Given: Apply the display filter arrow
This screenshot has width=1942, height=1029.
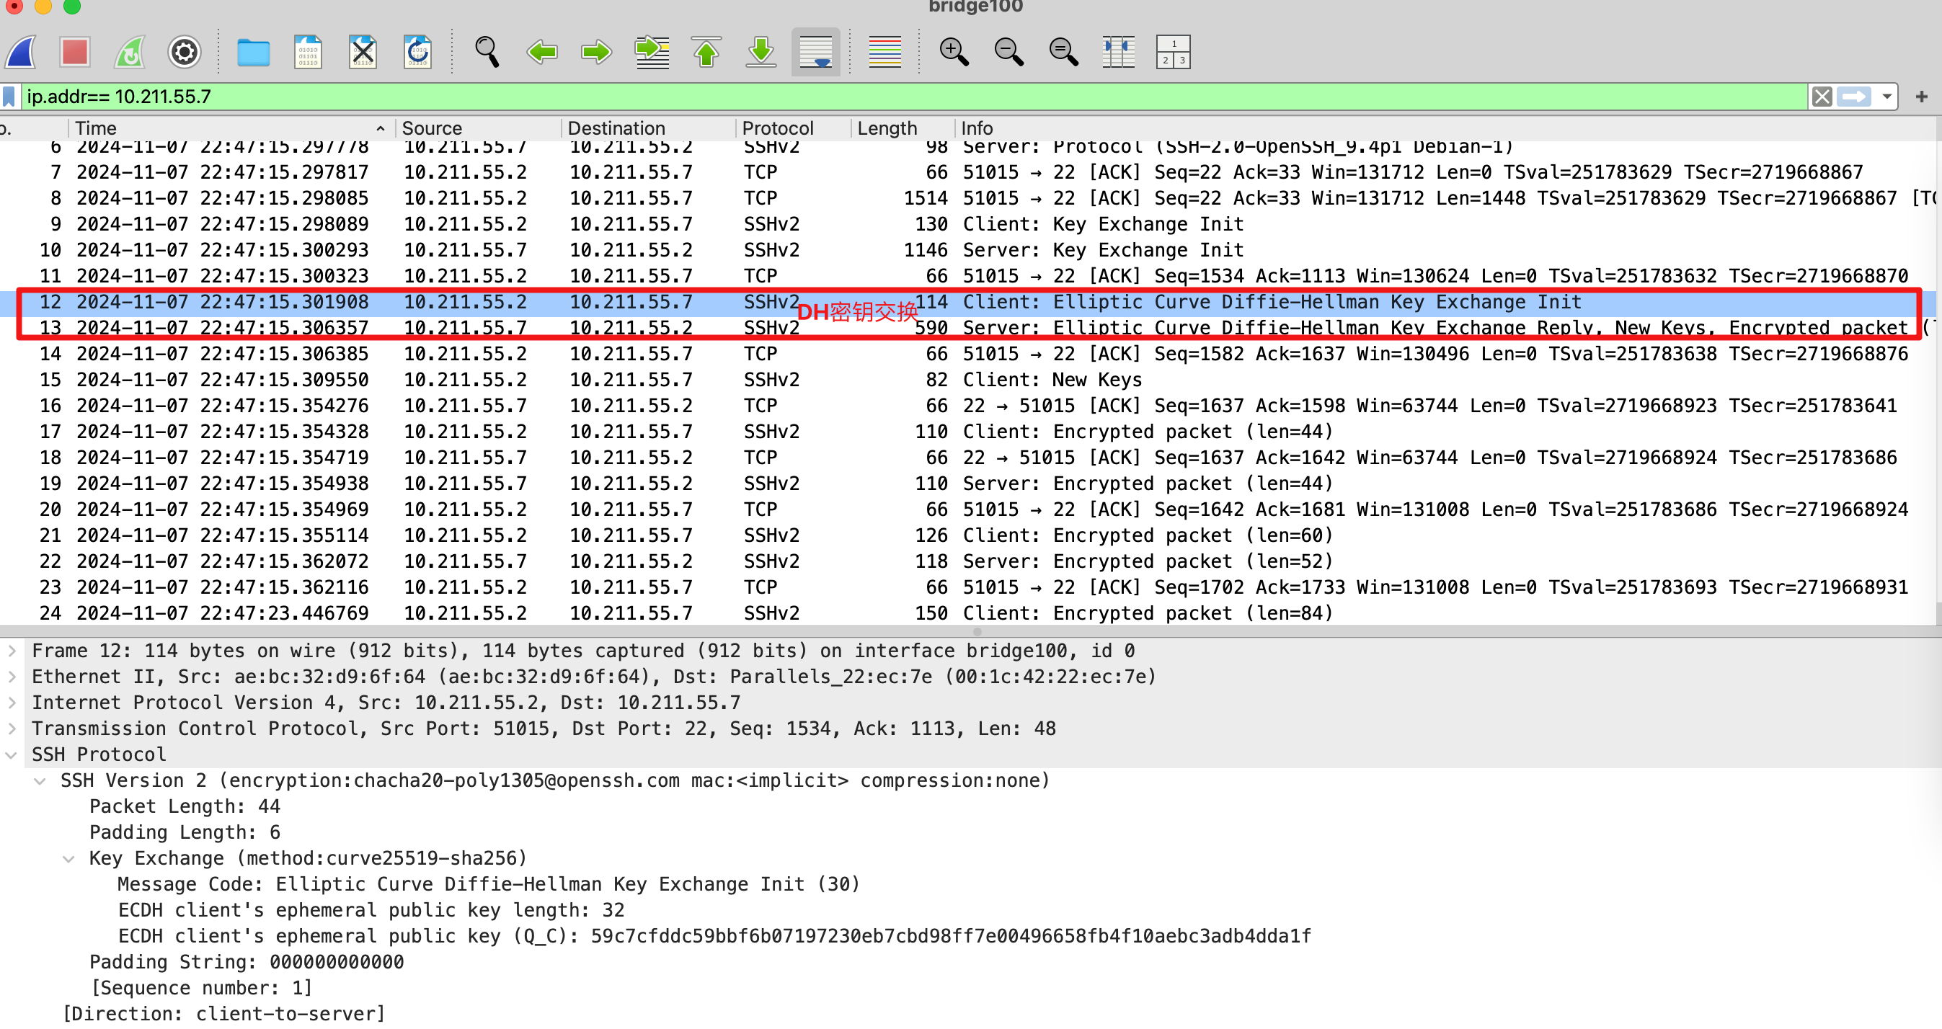Looking at the screenshot, I should coord(1854,97).
